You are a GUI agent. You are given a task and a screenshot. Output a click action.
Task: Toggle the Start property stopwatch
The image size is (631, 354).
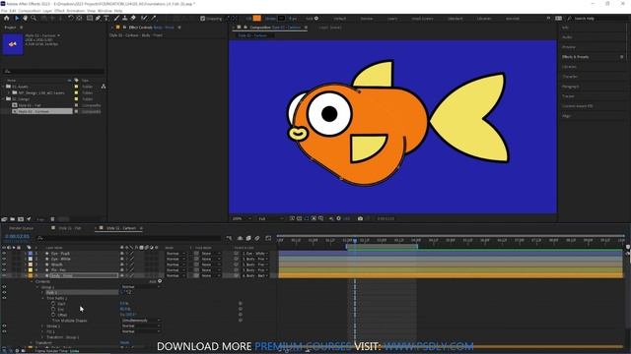point(53,304)
